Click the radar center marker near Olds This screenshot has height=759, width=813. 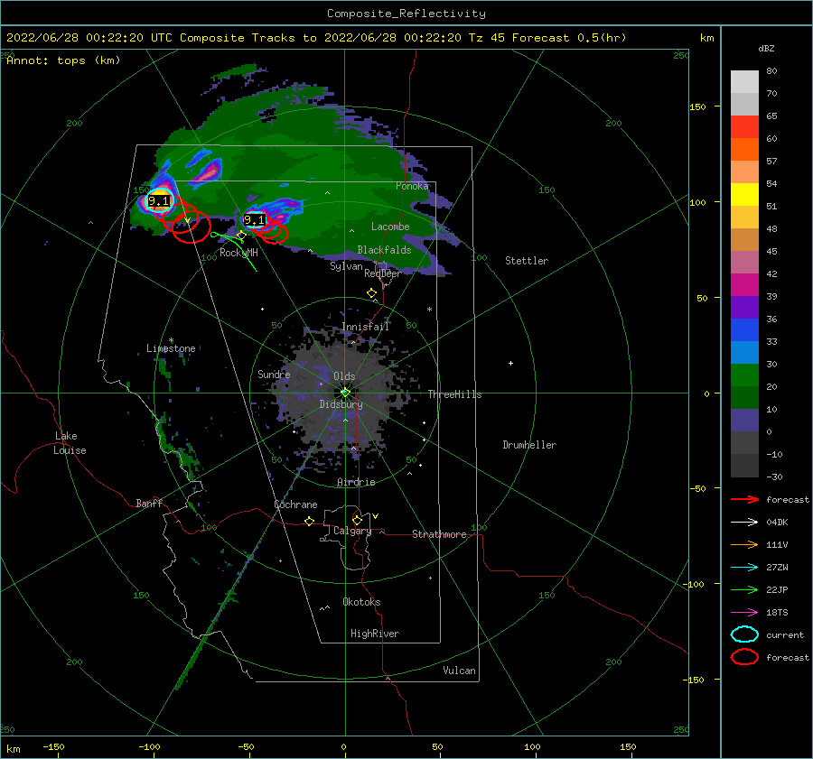click(345, 393)
